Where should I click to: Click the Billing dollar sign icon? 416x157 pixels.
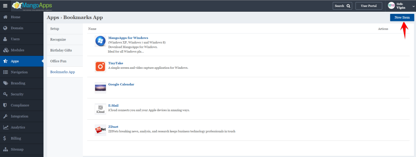(x=5, y=138)
